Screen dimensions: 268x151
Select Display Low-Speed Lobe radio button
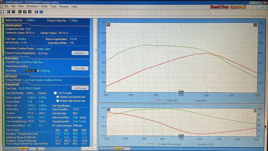(x=58, y=97)
